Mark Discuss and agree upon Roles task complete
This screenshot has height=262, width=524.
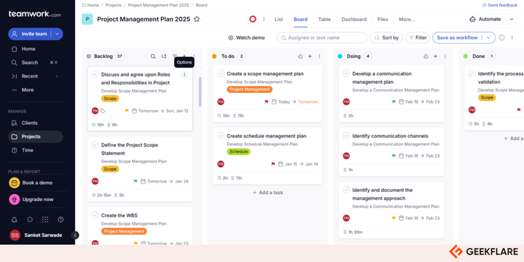click(x=95, y=74)
